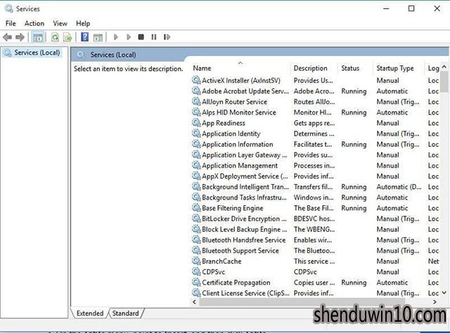Click the Back arrow toolbar icon
The image size is (450, 333).
click(x=7, y=37)
